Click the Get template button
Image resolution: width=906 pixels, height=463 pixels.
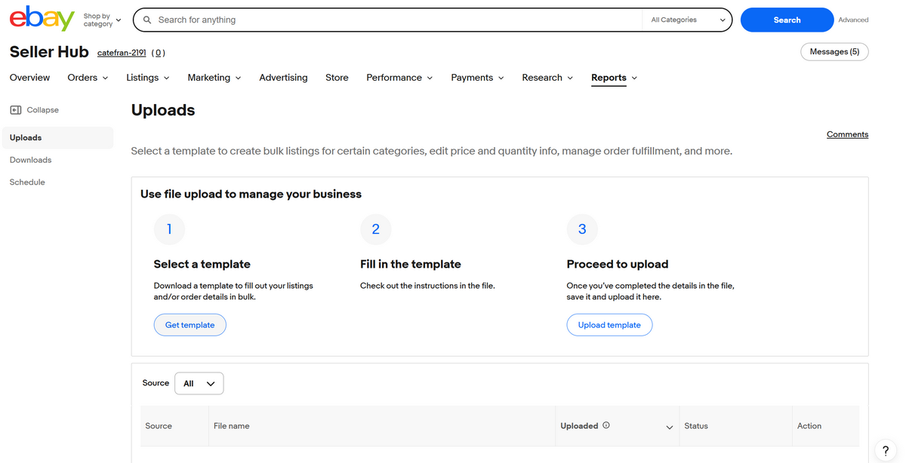tap(190, 324)
